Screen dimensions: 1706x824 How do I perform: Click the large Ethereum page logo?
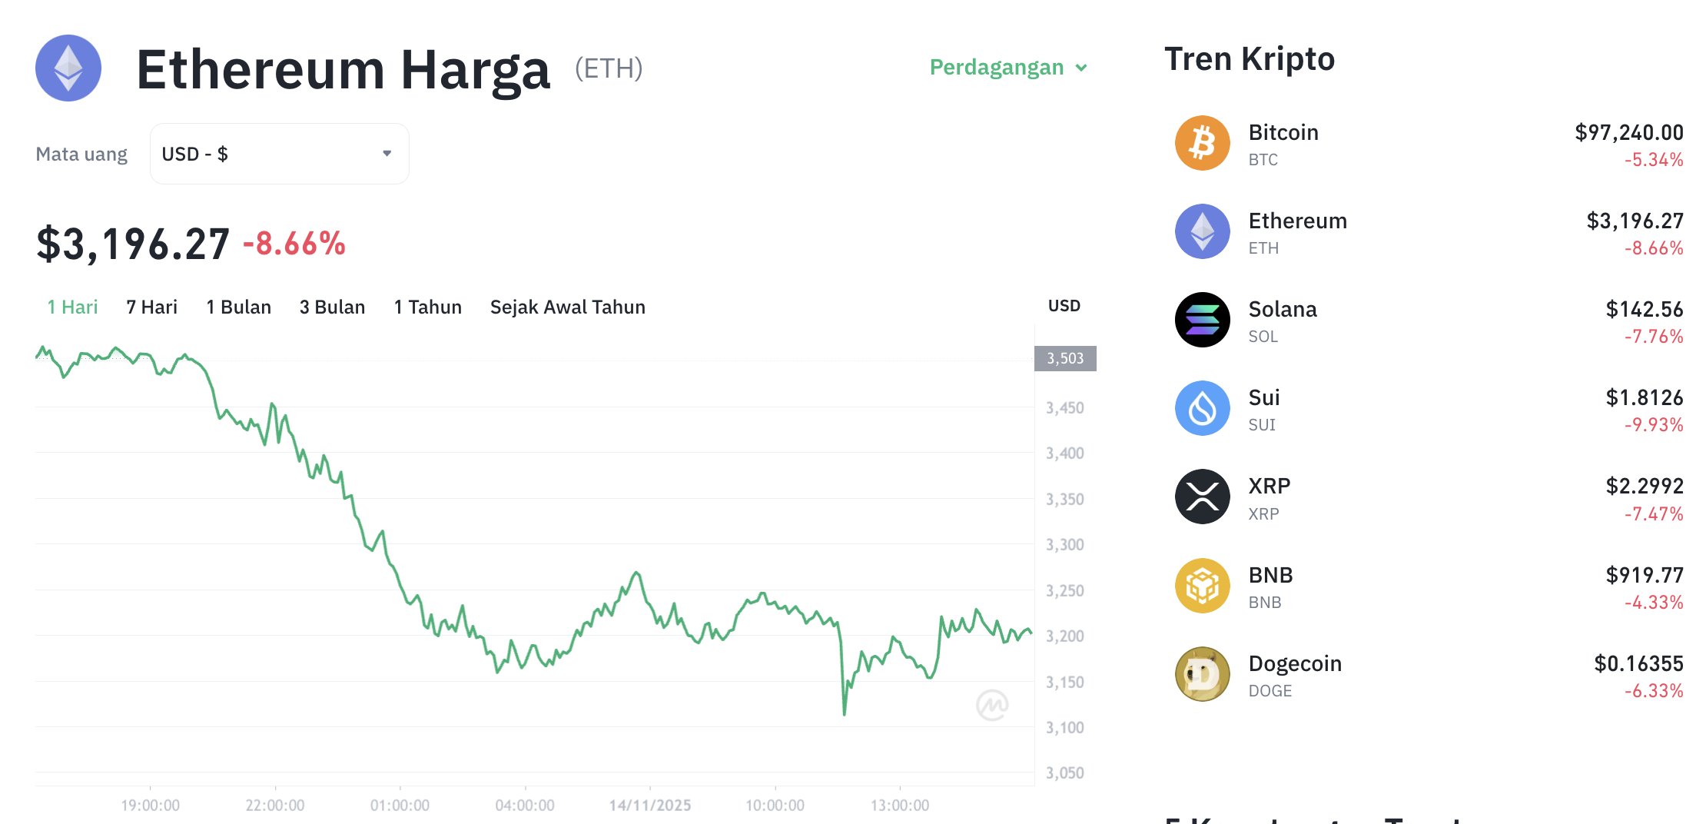pyautogui.click(x=68, y=68)
